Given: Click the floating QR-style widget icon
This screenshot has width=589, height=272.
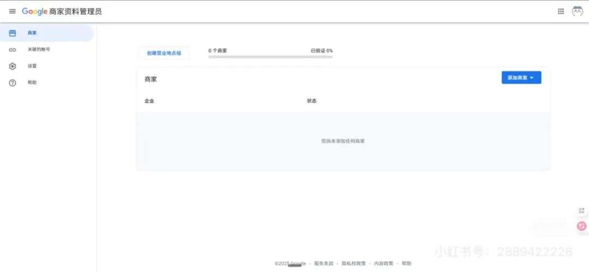Looking at the screenshot, I should pyautogui.click(x=581, y=211).
